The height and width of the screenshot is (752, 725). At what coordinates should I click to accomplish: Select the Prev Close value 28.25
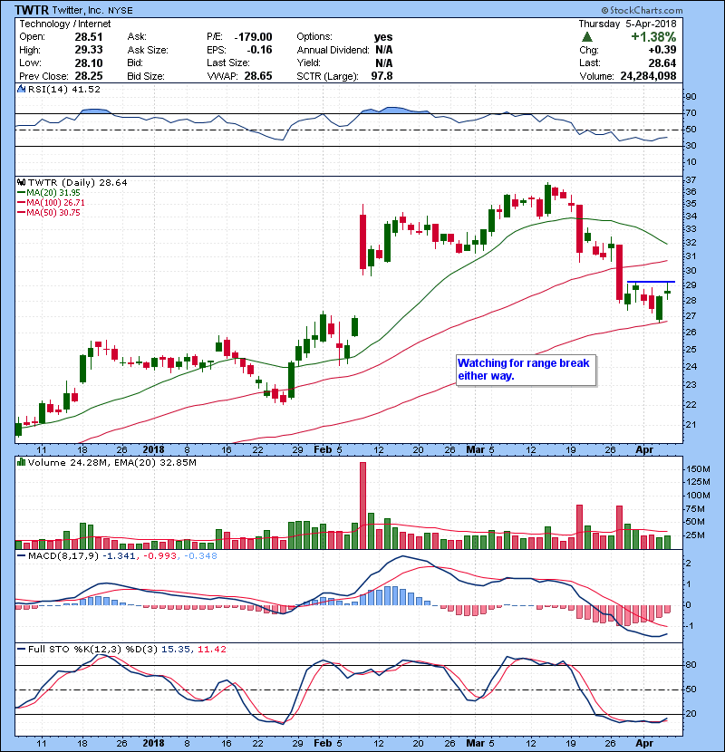click(x=88, y=76)
